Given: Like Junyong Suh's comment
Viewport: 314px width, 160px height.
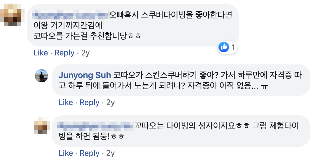Looking at the screenshot, I should 66,102.
